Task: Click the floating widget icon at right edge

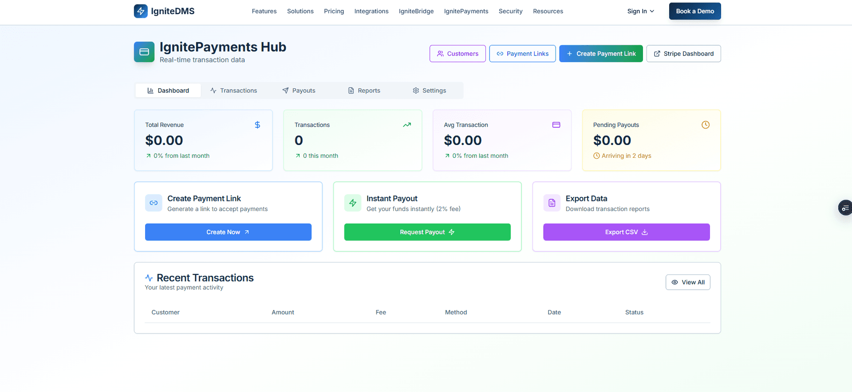Action: 845,208
